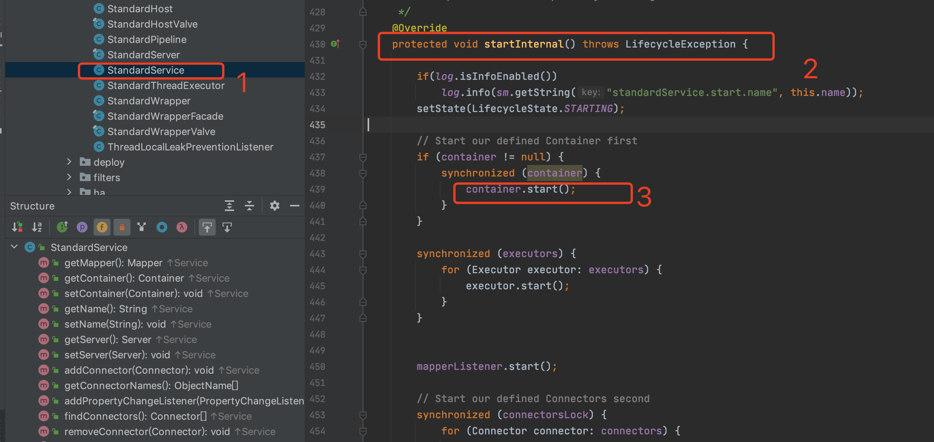Expand the deploy folder
934x442 pixels.
point(69,162)
